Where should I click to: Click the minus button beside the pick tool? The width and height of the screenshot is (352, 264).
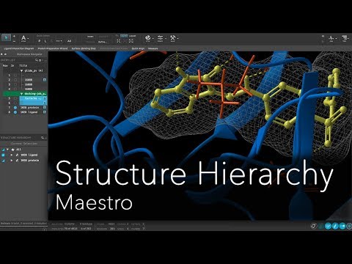pos(14,41)
